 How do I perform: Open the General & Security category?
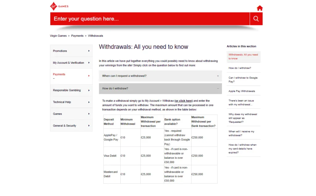click(71, 126)
